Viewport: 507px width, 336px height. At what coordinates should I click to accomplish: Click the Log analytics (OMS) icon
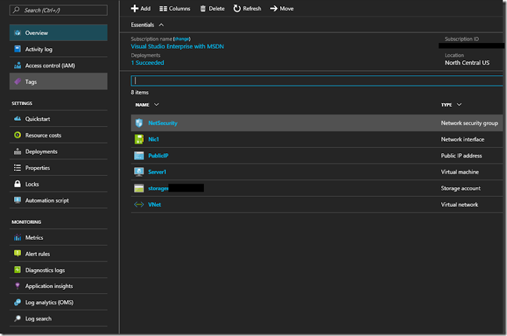(18, 302)
